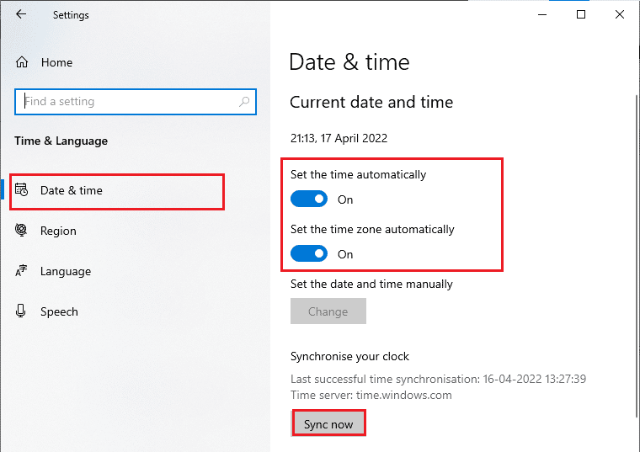Click the Region globe icon
This screenshot has width=640, height=452.
[21, 230]
